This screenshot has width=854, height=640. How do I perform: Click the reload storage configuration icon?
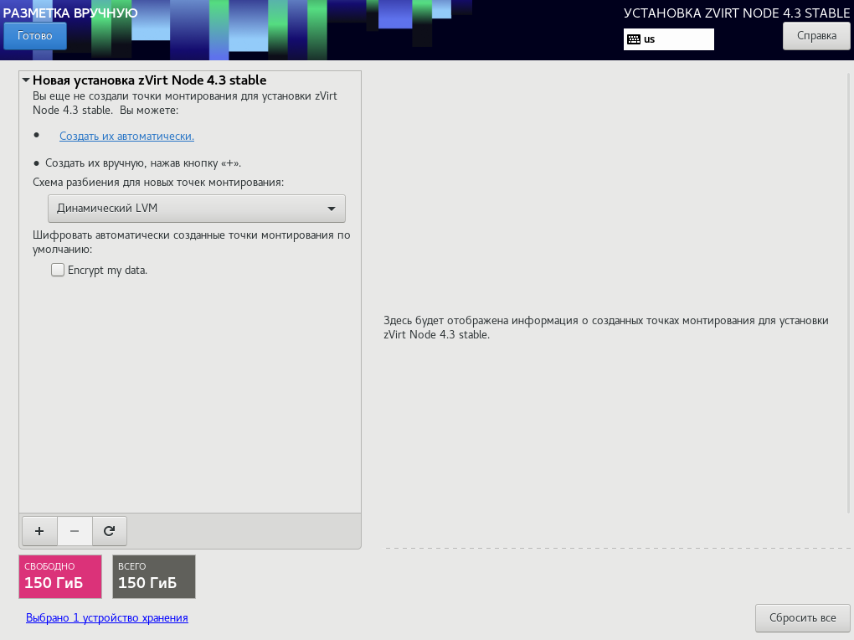pos(109,531)
